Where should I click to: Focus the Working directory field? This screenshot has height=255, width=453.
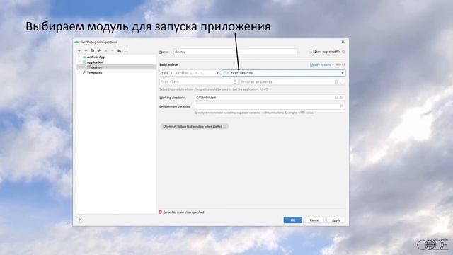(x=270, y=98)
